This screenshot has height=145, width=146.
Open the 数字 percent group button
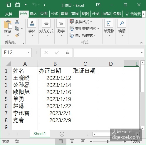click(x=61, y=28)
